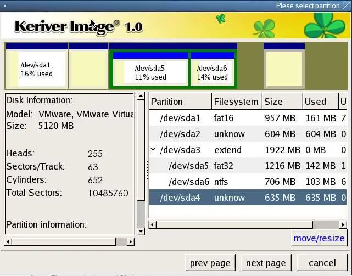The height and width of the screenshot is (276, 352).
Task: Select the /dev/sda1 16% used block
Action: click(37, 66)
